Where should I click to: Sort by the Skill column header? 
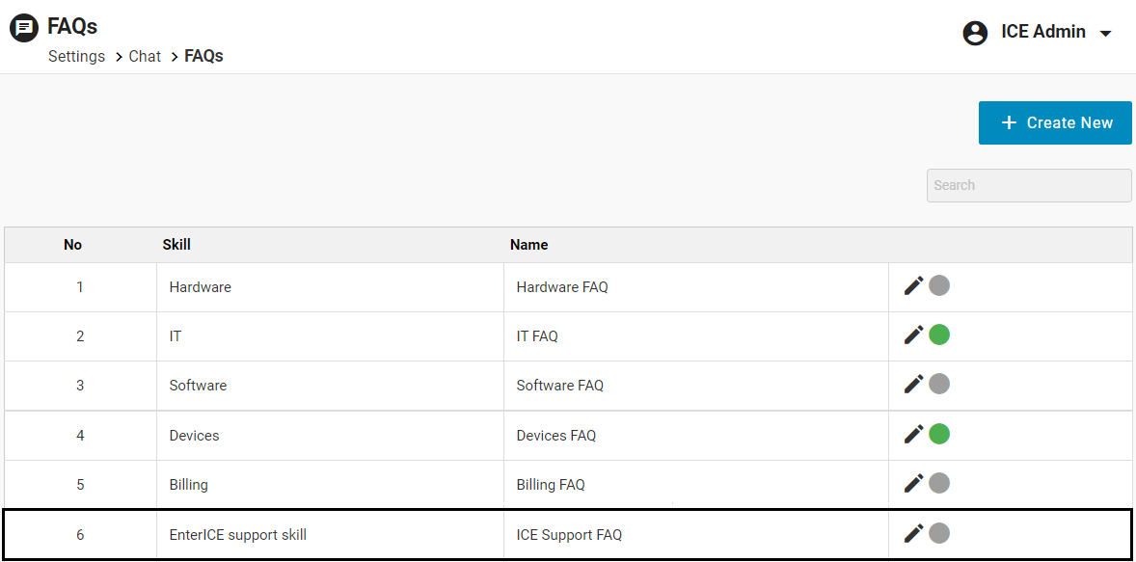(x=176, y=245)
